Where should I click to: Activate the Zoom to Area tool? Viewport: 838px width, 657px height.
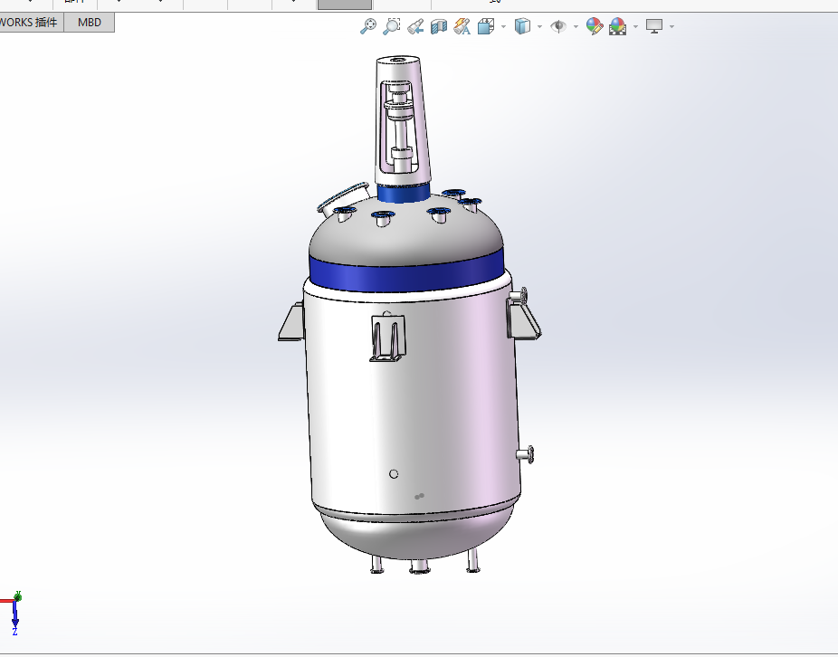[x=391, y=25]
